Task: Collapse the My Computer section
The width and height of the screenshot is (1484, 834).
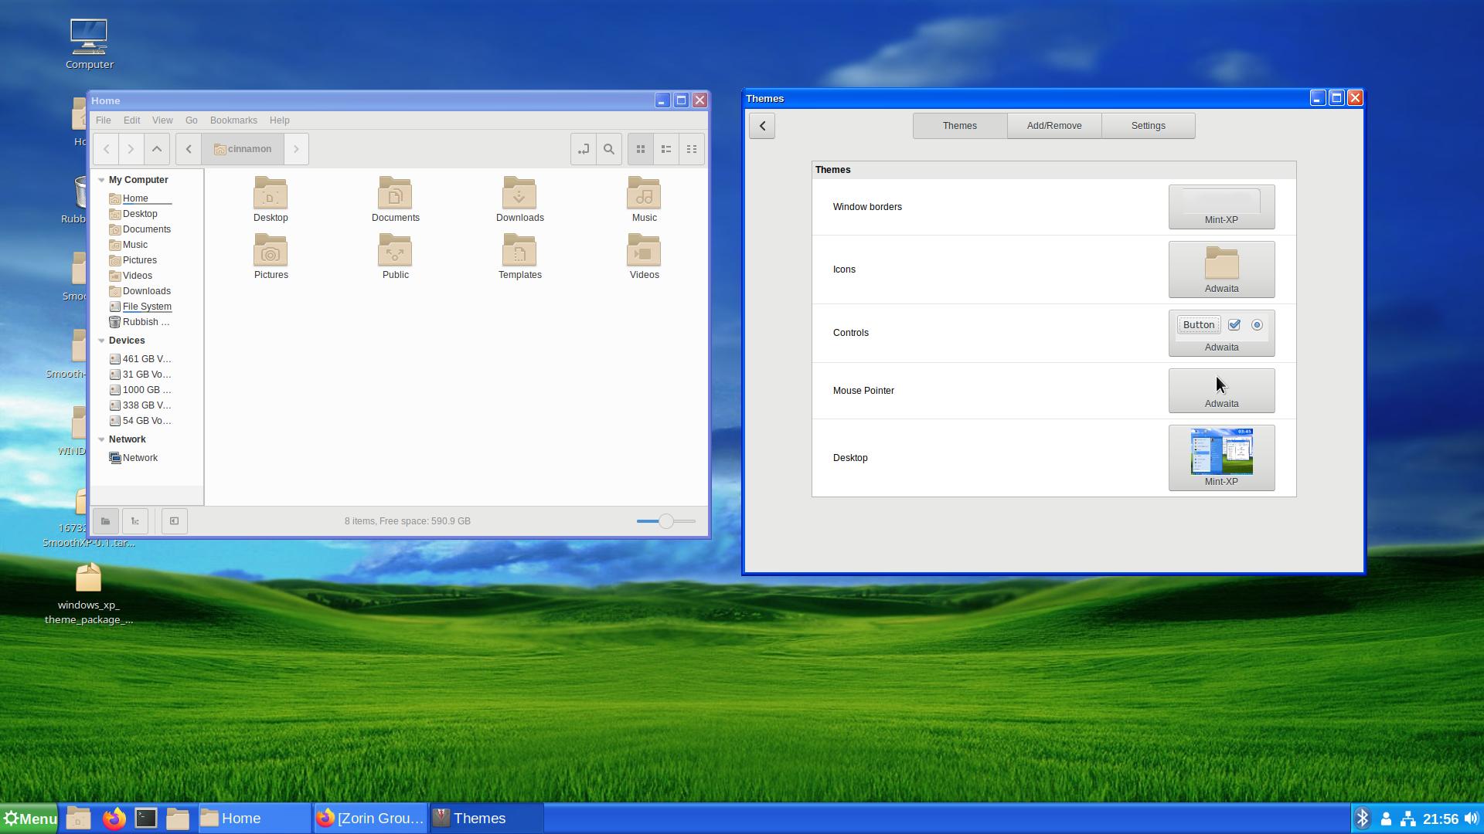Action: [101, 180]
